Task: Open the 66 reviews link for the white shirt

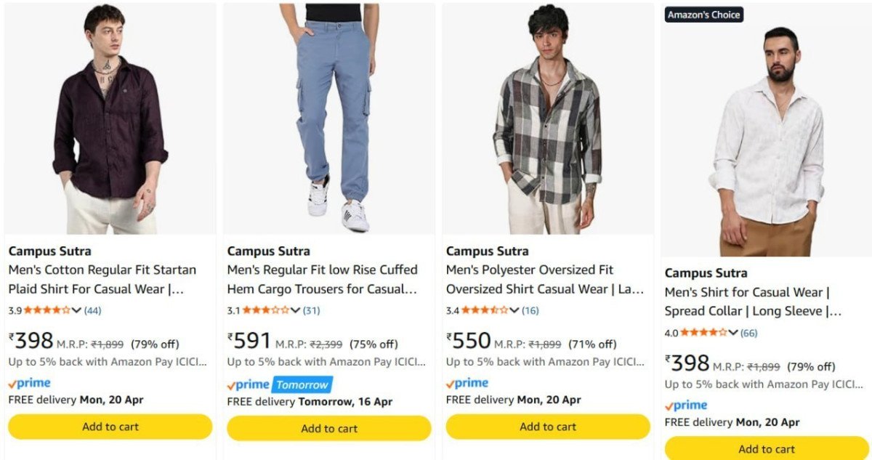Action: click(748, 333)
